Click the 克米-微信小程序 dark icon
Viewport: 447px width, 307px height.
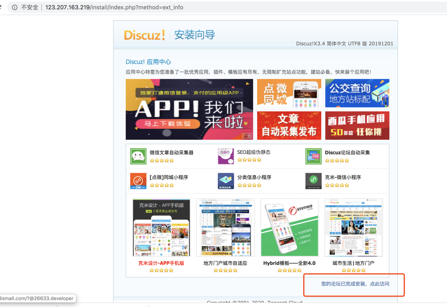click(x=313, y=181)
